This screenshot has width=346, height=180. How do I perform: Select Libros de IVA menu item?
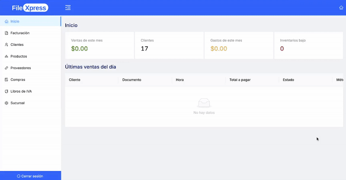[x=30, y=91]
